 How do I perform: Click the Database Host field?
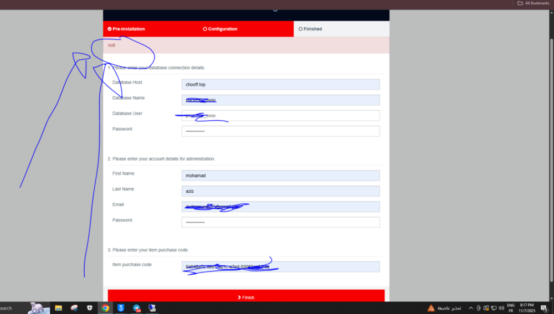(x=280, y=85)
